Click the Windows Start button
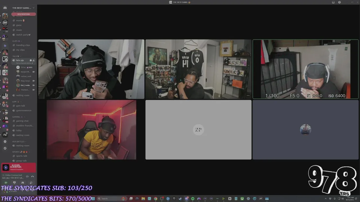Image resolution: width=360 pixels, height=202 pixels. point(93,199)
